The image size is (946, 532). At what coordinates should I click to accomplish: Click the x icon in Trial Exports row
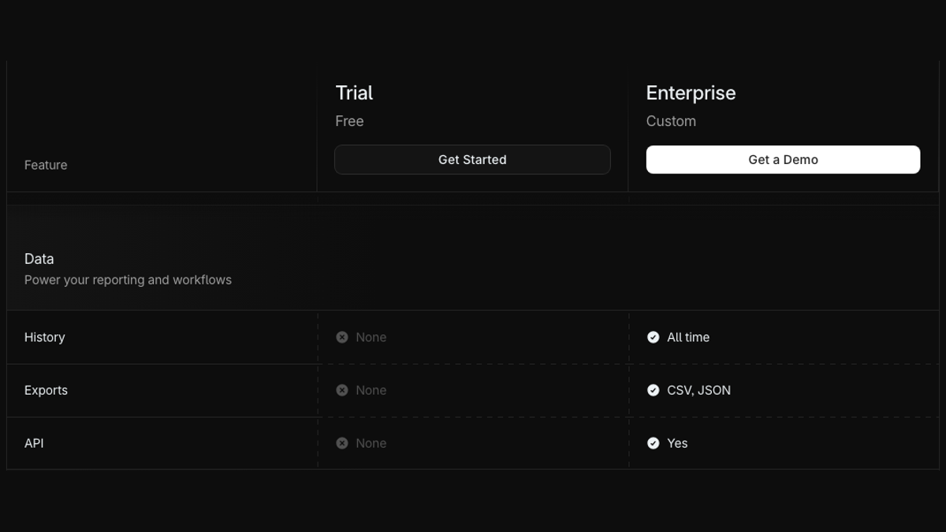(x=342, y=390)
